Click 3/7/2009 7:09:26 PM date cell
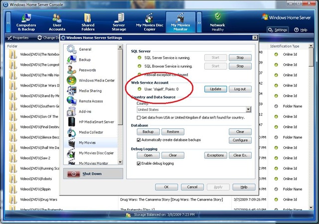Image resolution: width=319 pixels, height=224 pixels. tap(250, 200)
